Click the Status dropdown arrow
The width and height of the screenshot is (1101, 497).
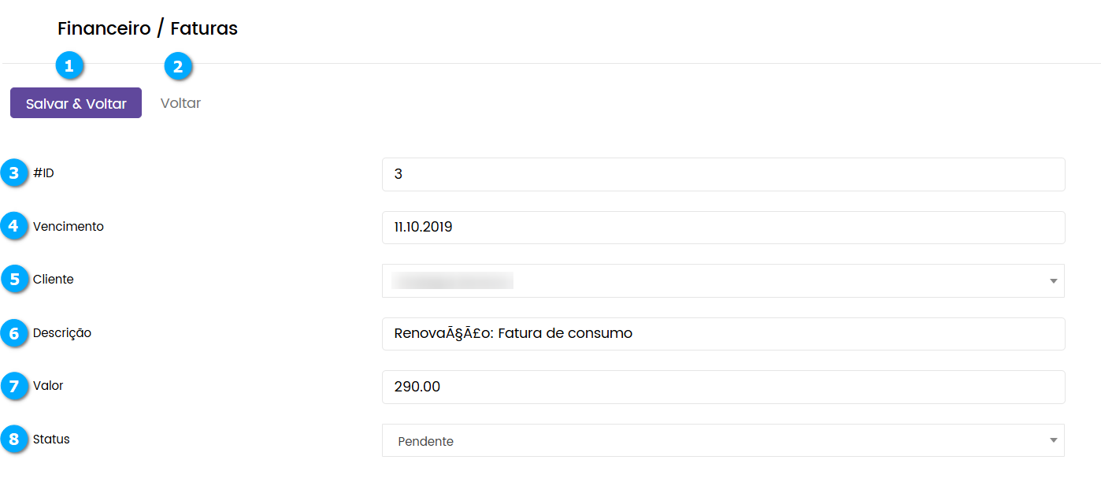(x=1053, y=441)
